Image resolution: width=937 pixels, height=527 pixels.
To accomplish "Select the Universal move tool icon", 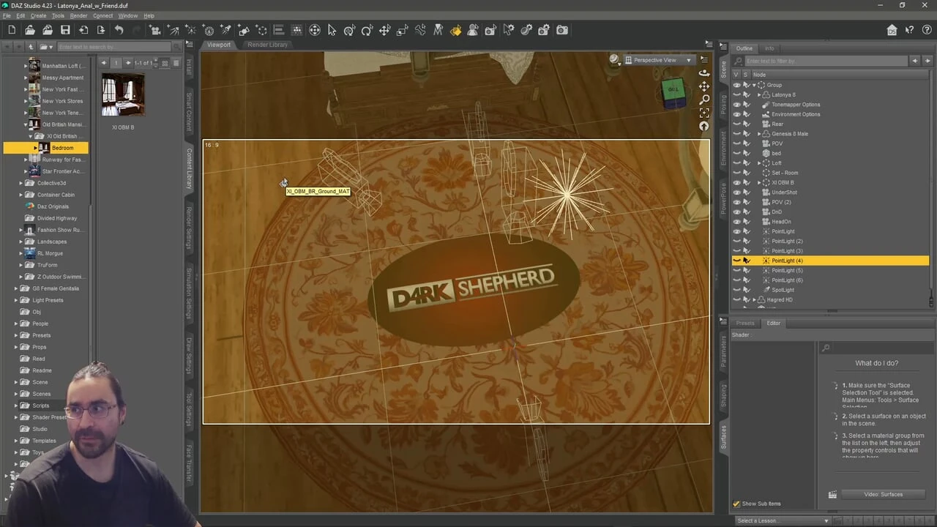I will [x=315, y=30].
